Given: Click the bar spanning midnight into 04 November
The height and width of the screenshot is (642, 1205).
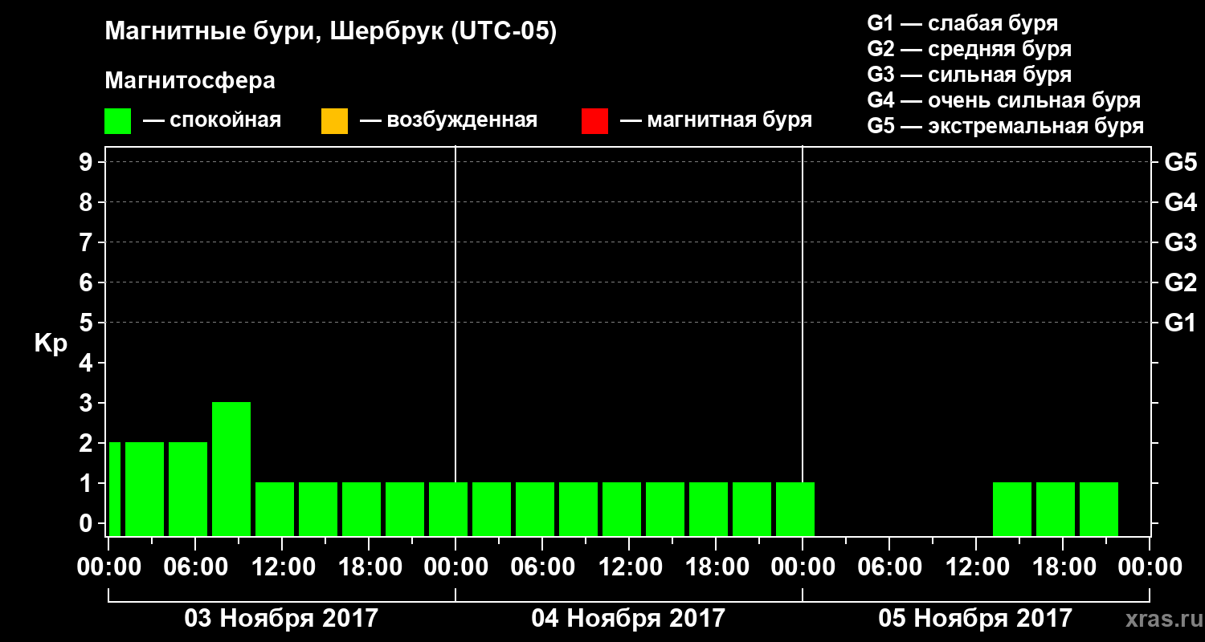Looking at the screenshot, I should [x=448, y=509].
